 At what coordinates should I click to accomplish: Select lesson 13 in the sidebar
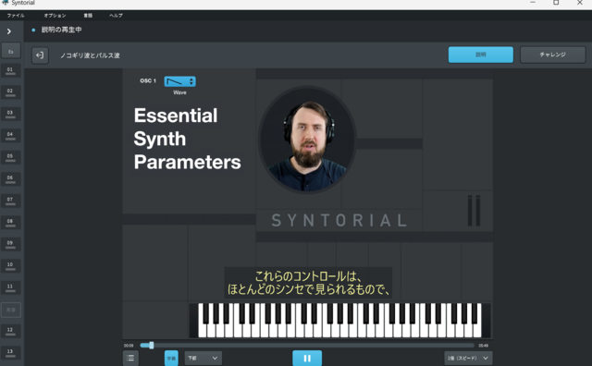[10, 353]
